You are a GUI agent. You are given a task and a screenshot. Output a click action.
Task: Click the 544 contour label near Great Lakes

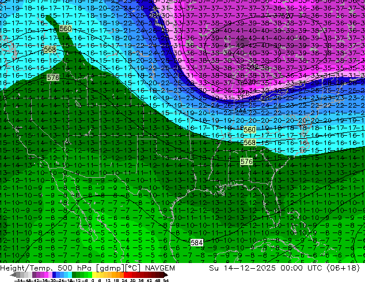[240, 110]
